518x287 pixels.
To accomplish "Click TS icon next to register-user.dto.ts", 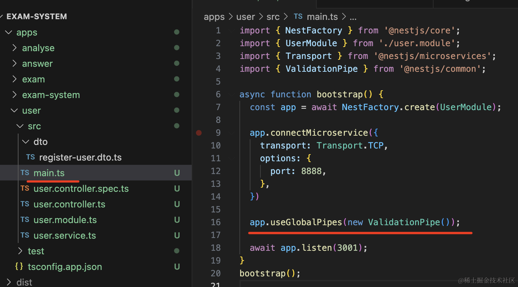I will pos(30,157).
